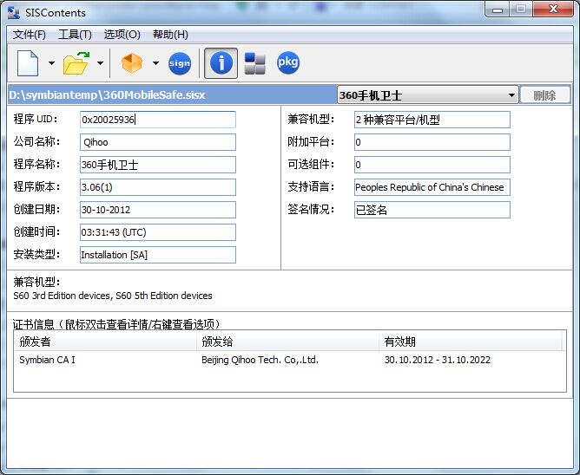Click the 附加平台 field showing 0
The width and height of the screenshot is (580, 475).
click(432, 142)
